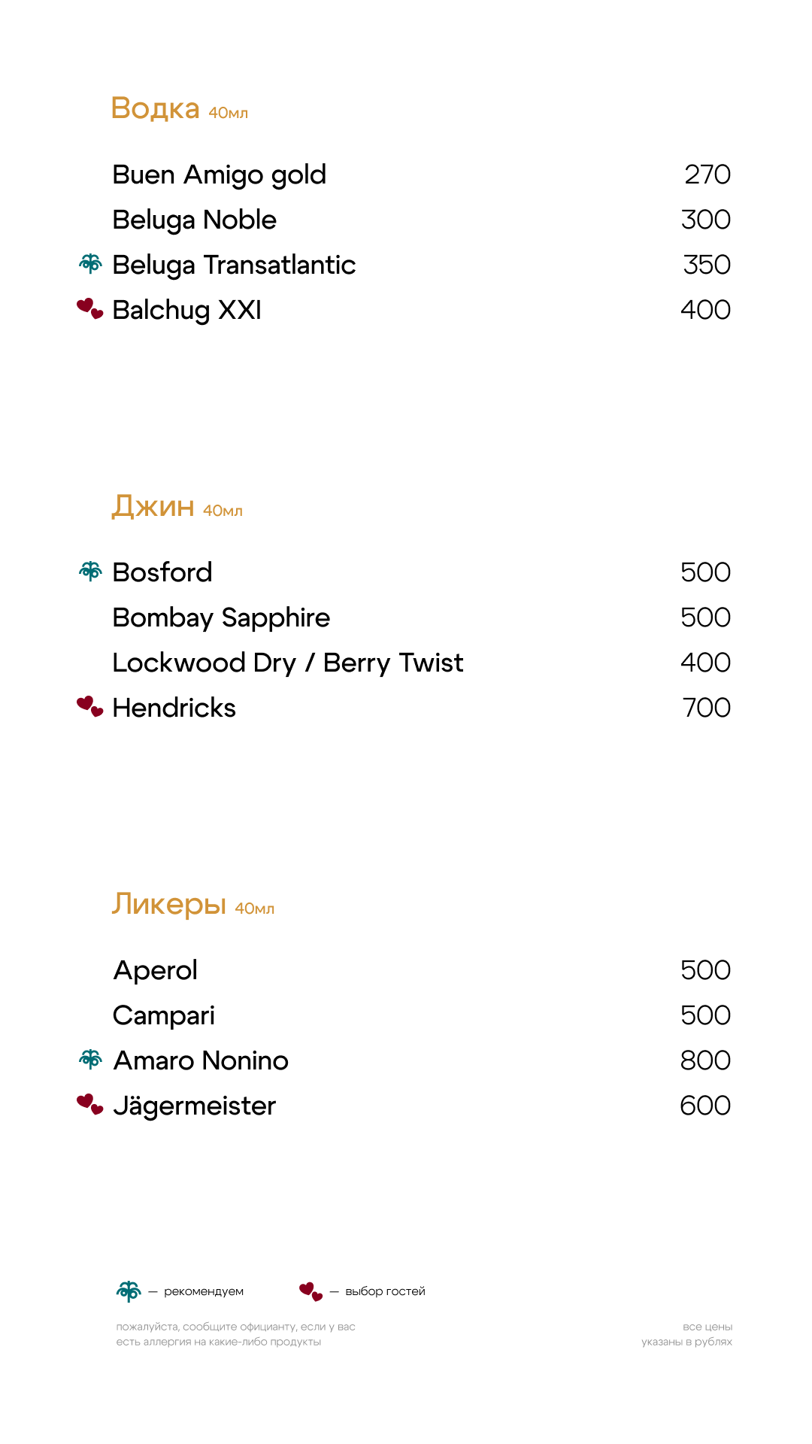Select Aperol liqueur item

click(155, 970)
